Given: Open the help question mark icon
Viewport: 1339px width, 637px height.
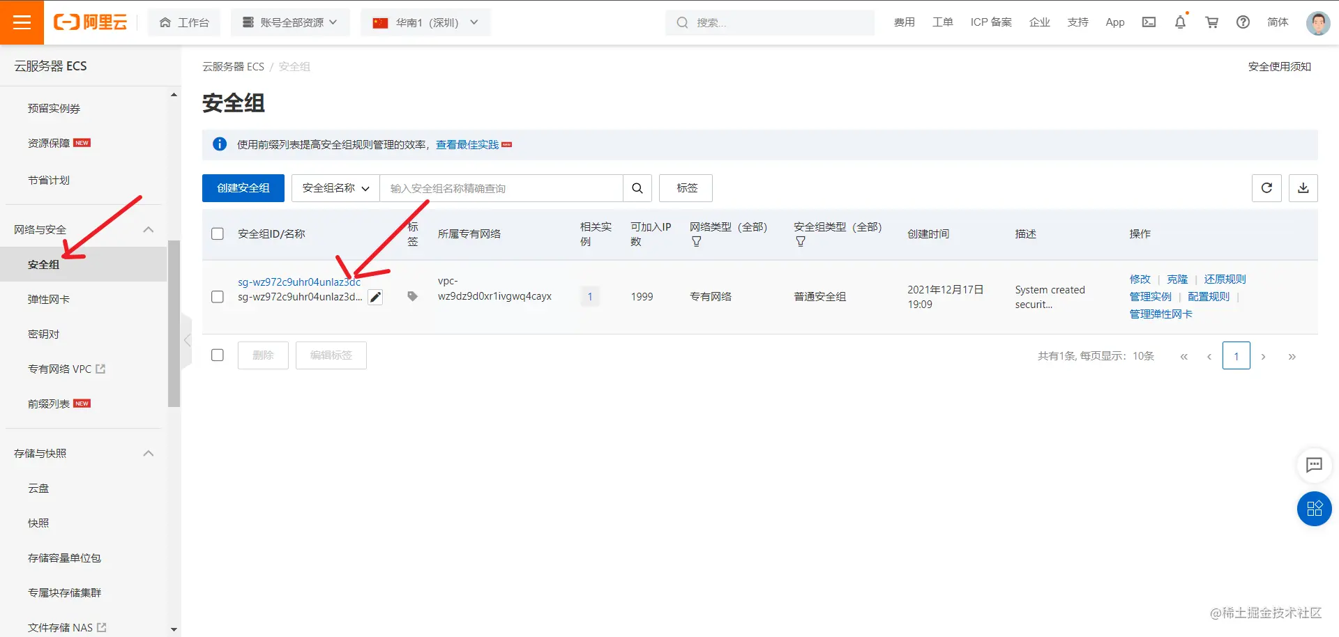Looking at the screenshot, I should coord(1243,22).
